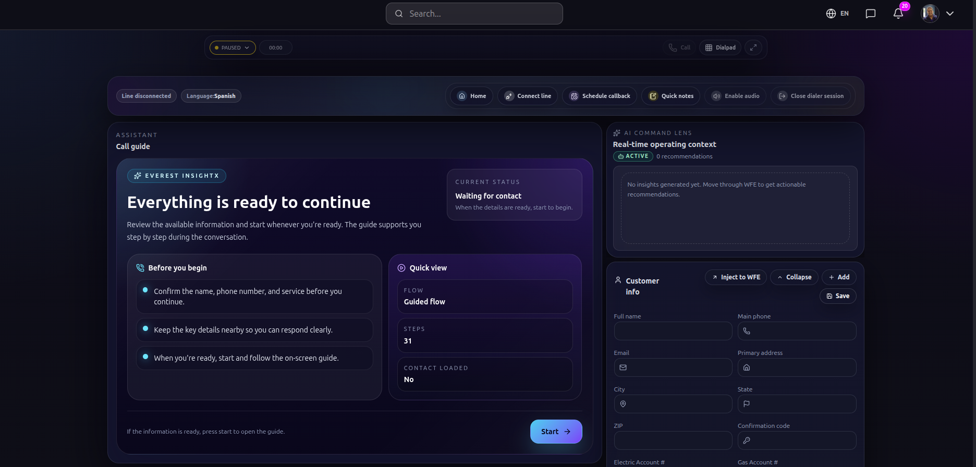
Task: Click Close dialer session
Action: click(x=811, y=96)
